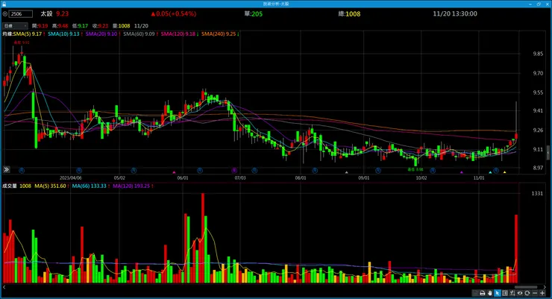Open the drawing tools icon in toolbar
This screenshot has width=552, height=299.
pyautogui.click(x=512, y=293)
